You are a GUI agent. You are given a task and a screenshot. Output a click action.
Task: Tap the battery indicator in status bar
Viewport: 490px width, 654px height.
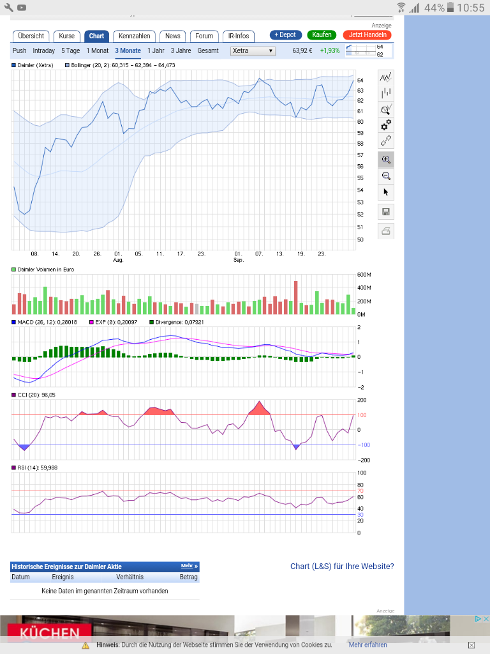click(450, 8)
